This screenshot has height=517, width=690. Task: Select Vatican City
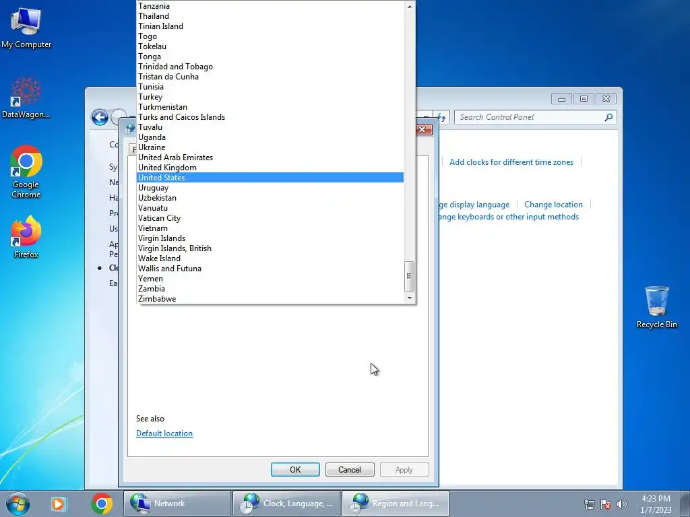click(x=270, y=218)
